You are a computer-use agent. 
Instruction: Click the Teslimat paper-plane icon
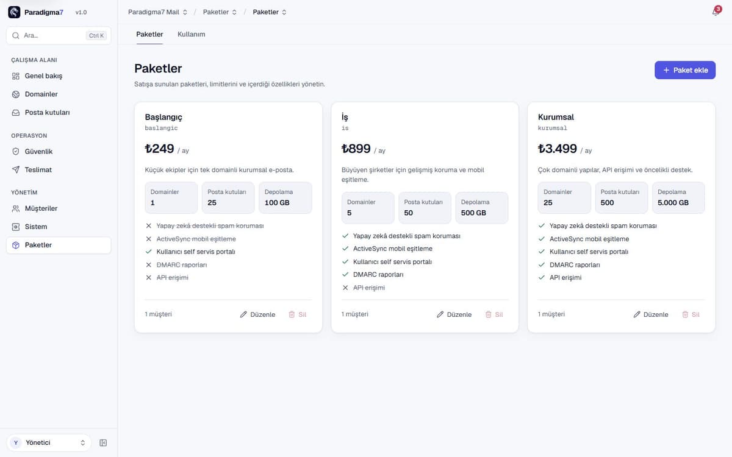[16, 170]
